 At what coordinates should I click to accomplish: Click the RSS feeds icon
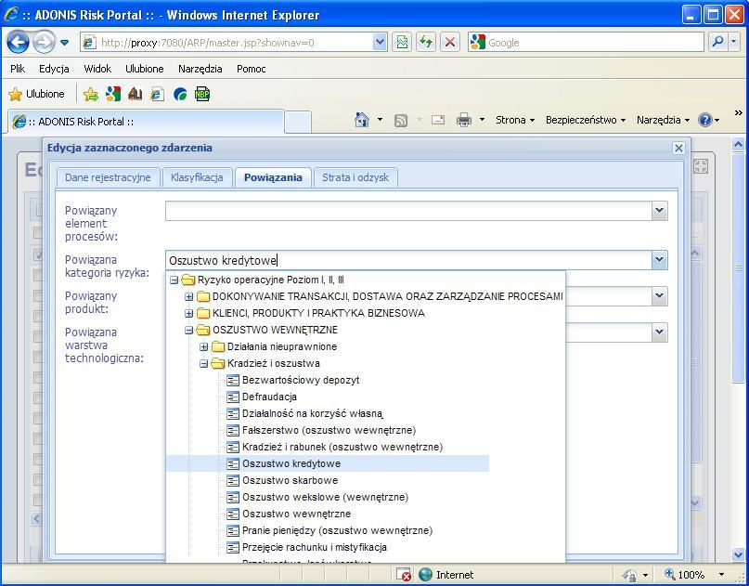pos(401,120)
